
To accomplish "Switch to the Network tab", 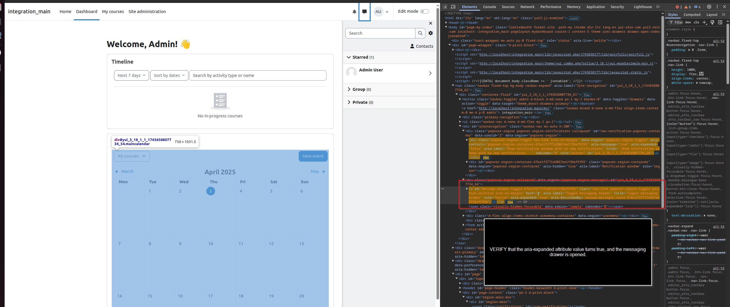I will point(527,7).
